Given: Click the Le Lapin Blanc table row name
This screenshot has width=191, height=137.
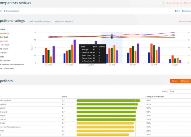Looking at the screenshot, I should click(x=6, y=101).
